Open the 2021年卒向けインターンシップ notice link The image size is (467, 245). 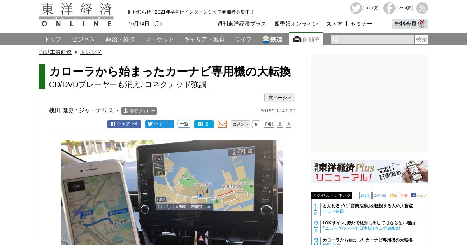point(204,12)
